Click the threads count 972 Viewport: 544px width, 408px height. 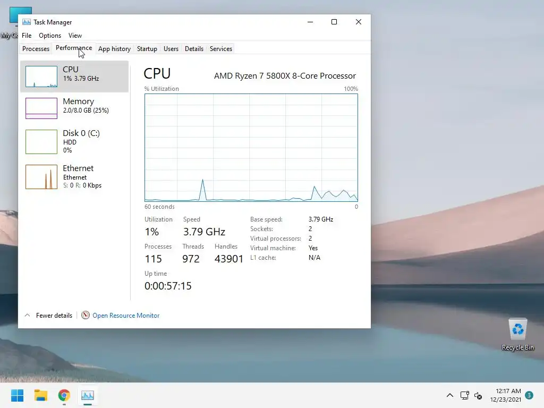(191, 259)
